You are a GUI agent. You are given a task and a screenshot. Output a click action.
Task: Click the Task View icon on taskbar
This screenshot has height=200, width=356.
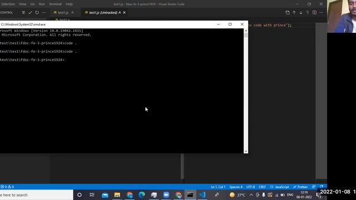tap(92, 195)
